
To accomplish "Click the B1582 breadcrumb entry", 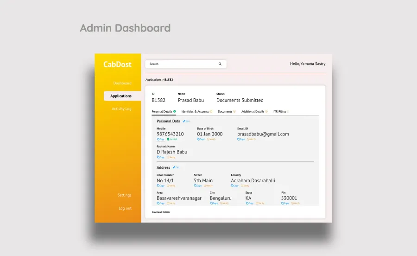I will tap(169, 80).
